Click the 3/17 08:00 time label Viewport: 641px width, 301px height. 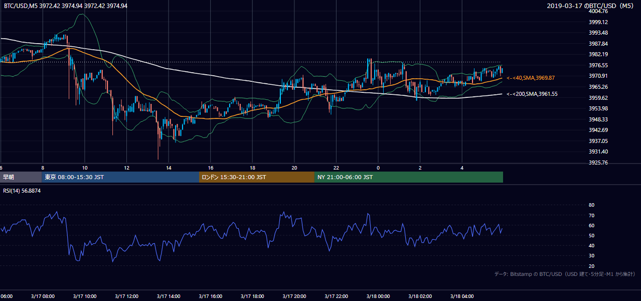click(x=42, y=296)
